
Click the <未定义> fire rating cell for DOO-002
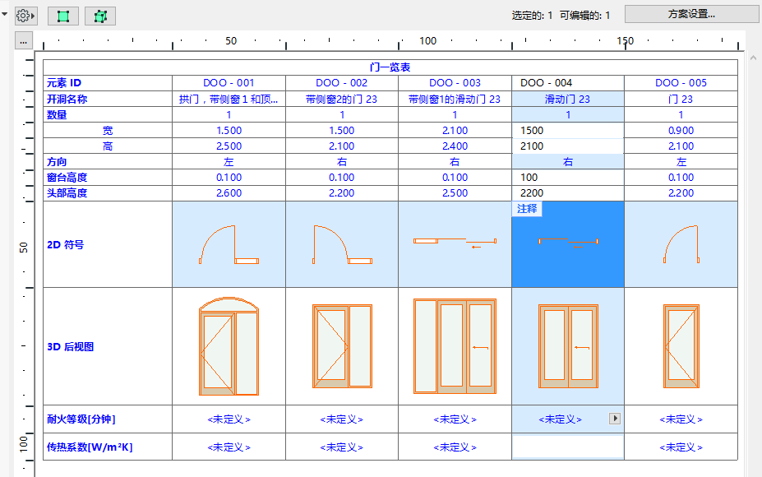tap(341, 419)
